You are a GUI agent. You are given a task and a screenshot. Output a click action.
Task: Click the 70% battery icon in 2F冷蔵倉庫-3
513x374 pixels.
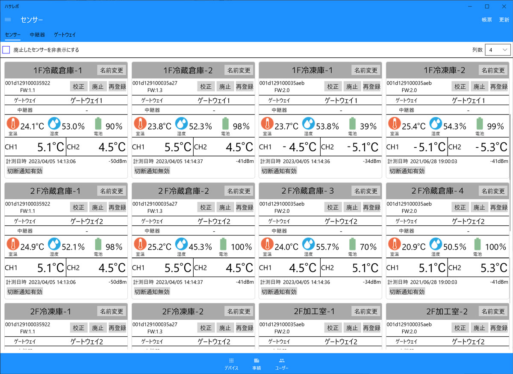click(x=352, y=245)
